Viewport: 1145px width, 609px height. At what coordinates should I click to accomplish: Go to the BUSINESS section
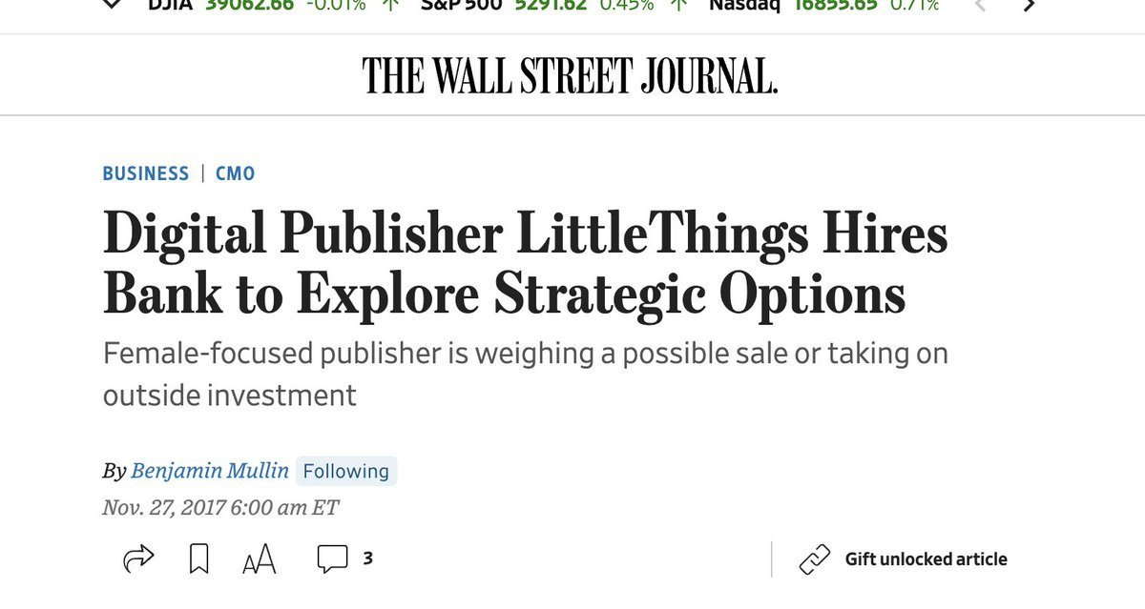click(x=146, y=173)
